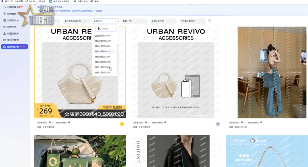Viewport: 308px width, 167px height.
Task: Clear the 箱包皮具 category filter tag
Action: click(84, 21)
